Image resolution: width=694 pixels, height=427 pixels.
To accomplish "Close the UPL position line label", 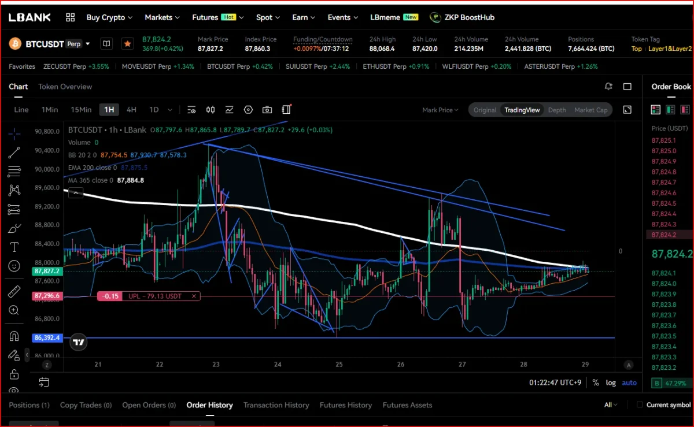I will [x=194, y=296].
